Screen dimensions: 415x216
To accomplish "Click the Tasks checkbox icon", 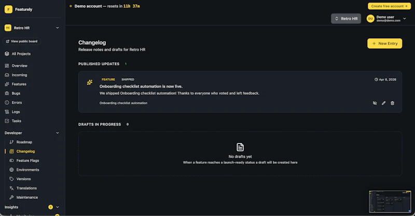I will (7, 121).
